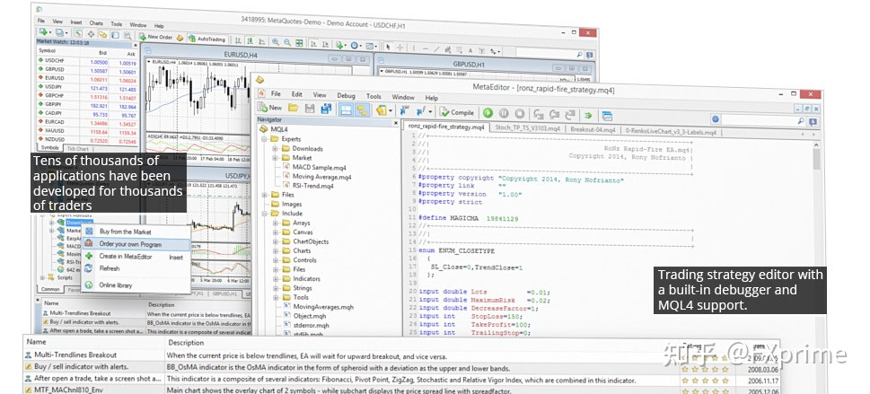Viewport: 870px width, 394px height.
Task: Click the tile windows icon in MetaTrader toolbar
Action: [300, 43]
